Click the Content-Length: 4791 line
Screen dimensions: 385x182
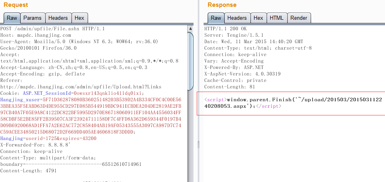click(28, 170)
